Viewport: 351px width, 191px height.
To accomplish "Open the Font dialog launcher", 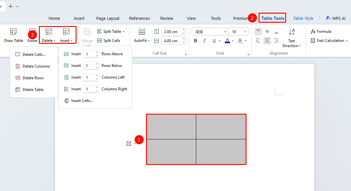I will click(x=248, y=54).
